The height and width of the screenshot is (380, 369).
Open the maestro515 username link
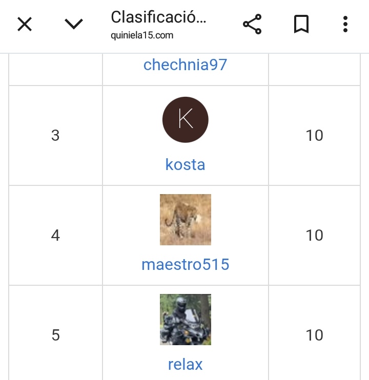click(x=185, y=264)
